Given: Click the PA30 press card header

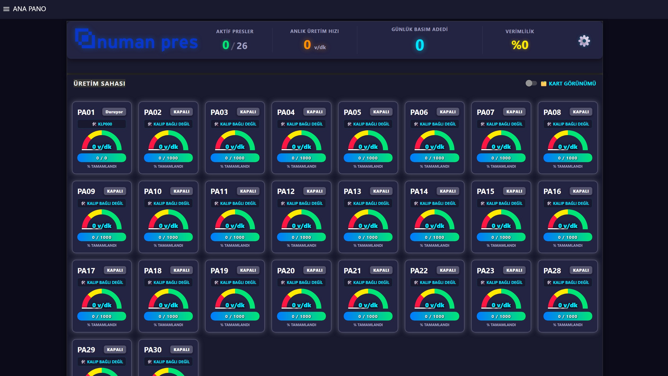Looking at the screenshot, I should (152, 350).
